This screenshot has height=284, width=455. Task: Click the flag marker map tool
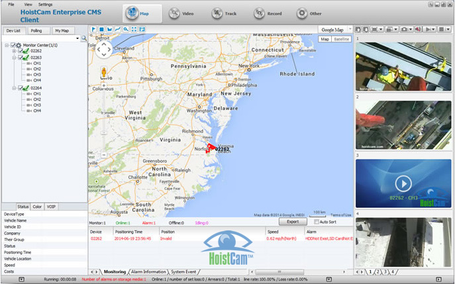coord(93,29)
